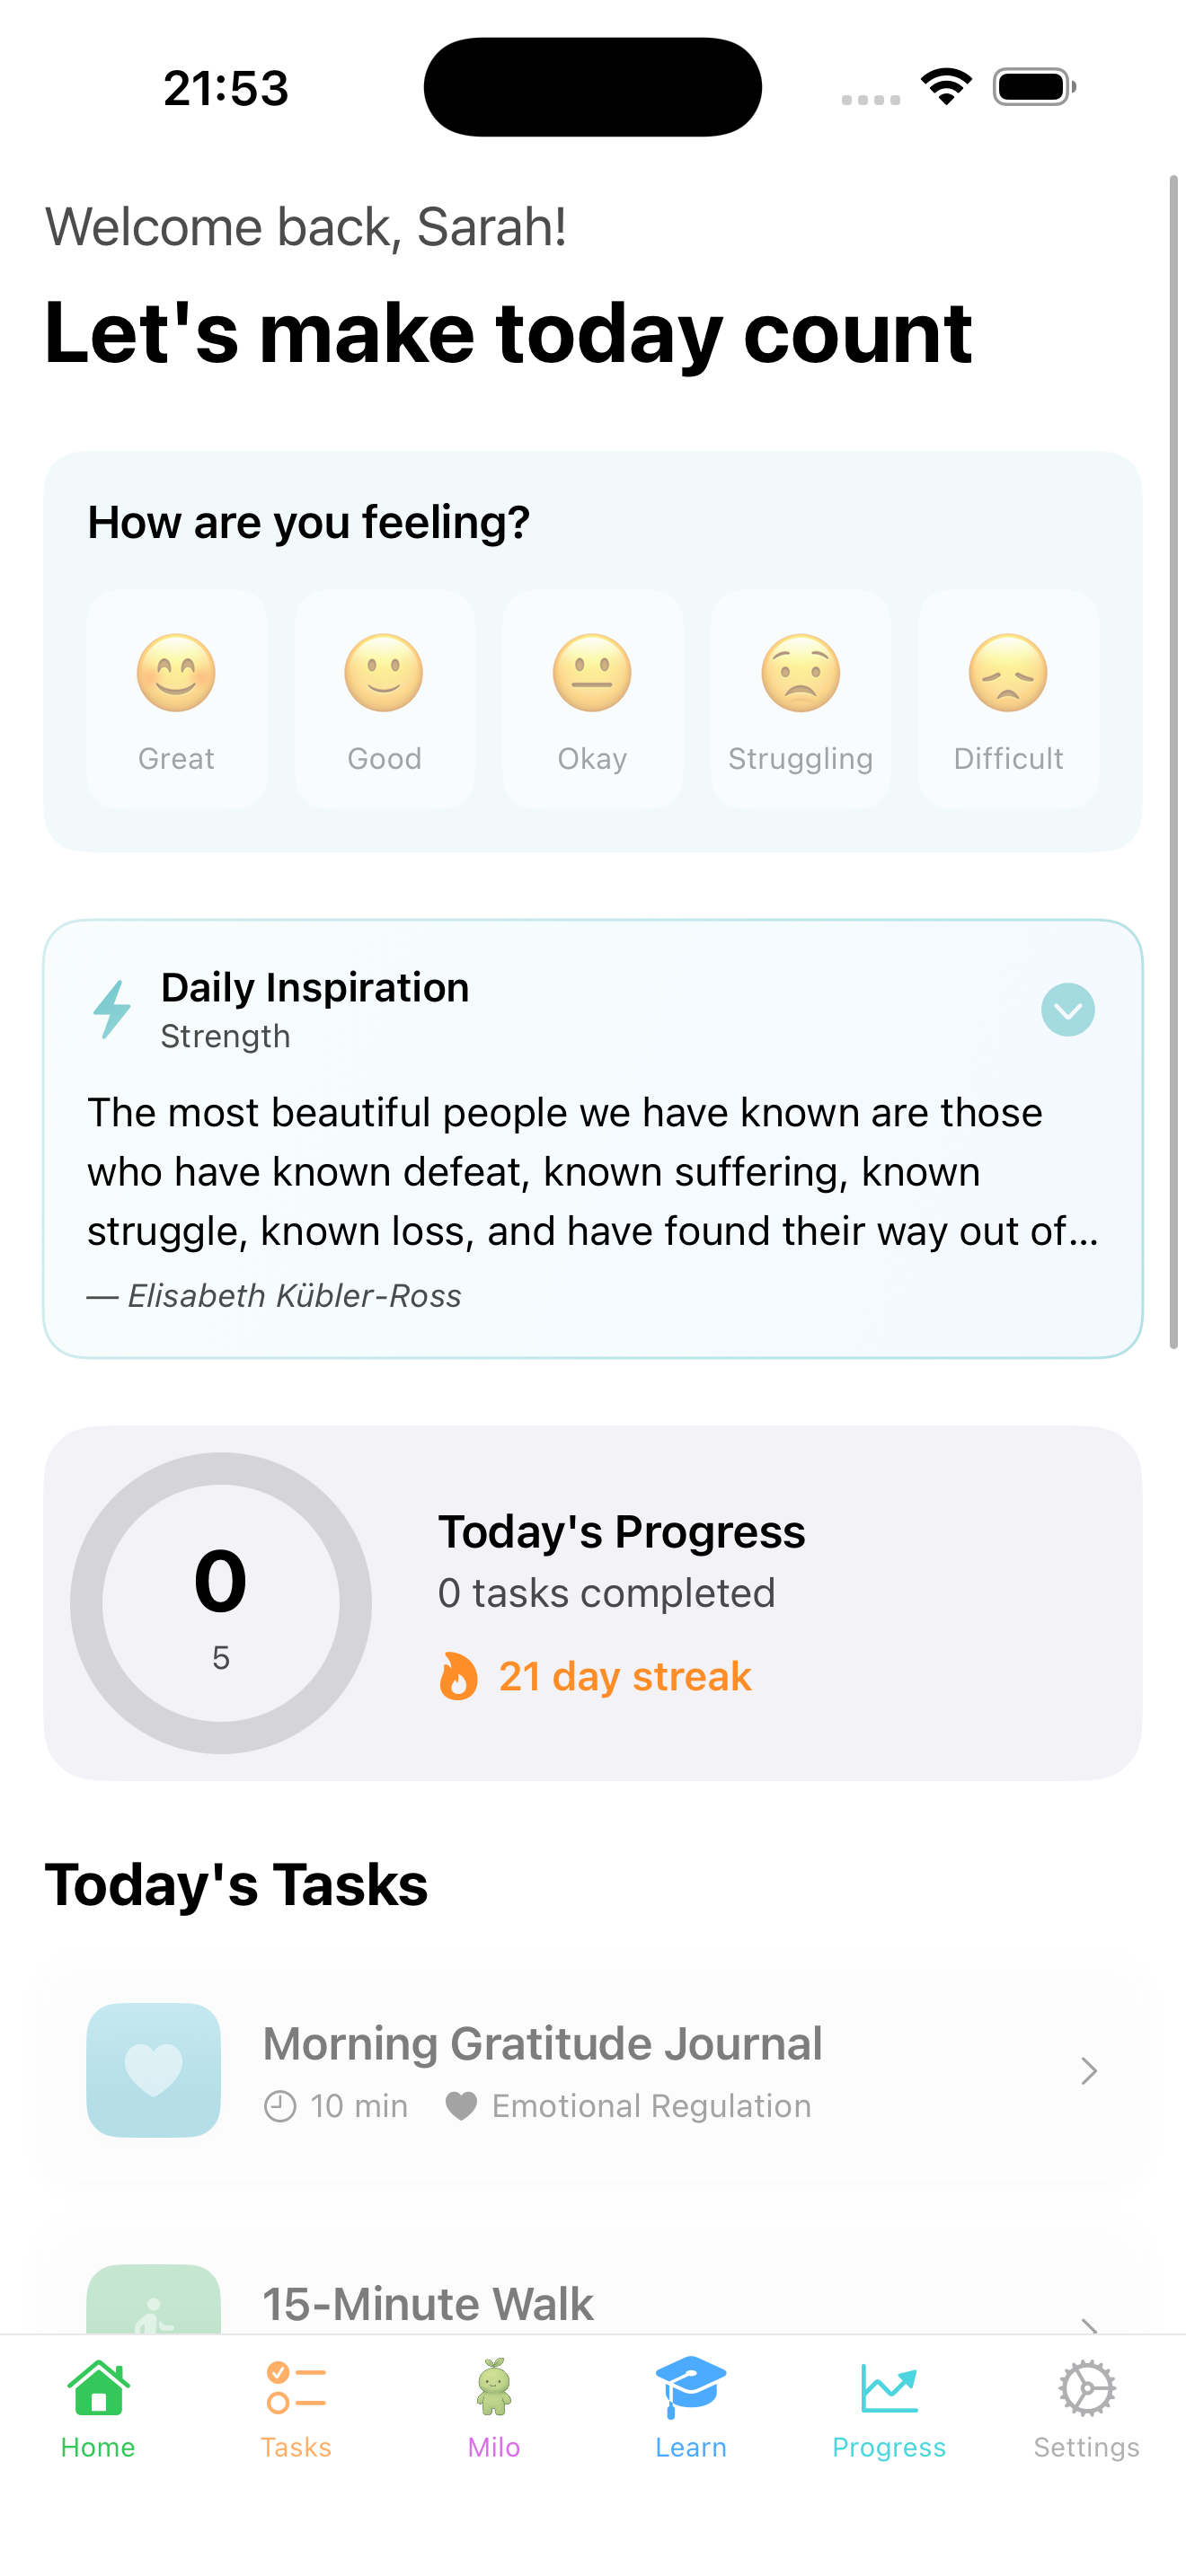Select the Good mood emoji
This screenshot has height=2576, width=1186.
coord(384,672)
